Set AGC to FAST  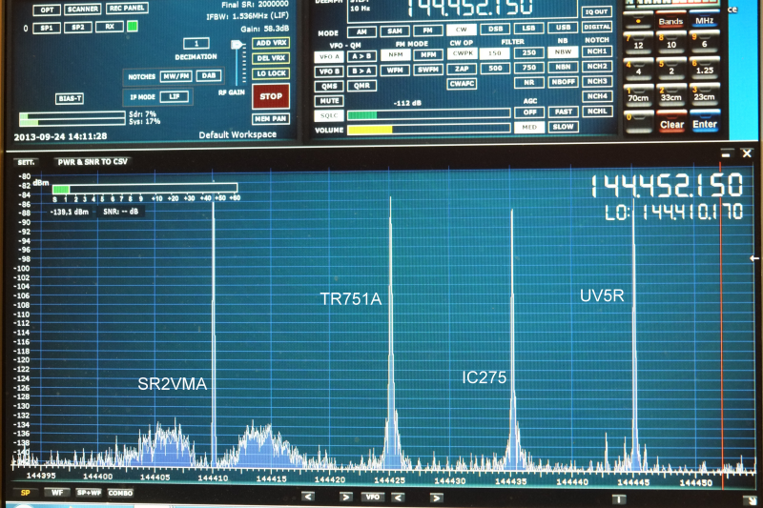(x=563, y=112)
